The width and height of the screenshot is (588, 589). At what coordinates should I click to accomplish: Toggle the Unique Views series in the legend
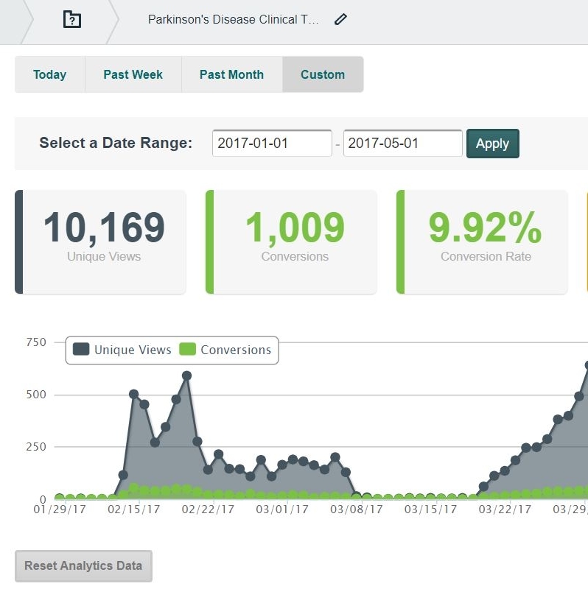(x=133, y=350)
